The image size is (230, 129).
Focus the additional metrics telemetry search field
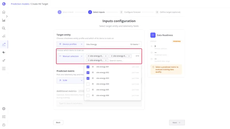pyautogui.click(x=99, y=103)
